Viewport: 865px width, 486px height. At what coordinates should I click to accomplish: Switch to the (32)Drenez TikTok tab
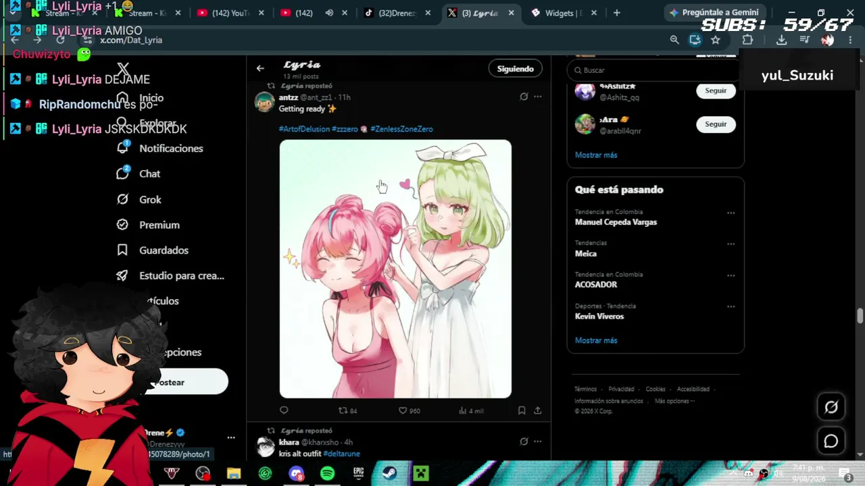(x=397, y=13)
